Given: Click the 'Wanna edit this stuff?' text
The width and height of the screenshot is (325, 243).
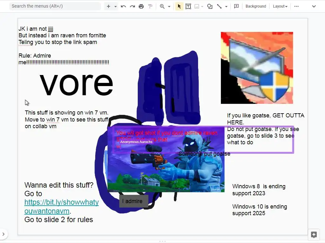Looking at the screenshot, I should click(59, 185).
